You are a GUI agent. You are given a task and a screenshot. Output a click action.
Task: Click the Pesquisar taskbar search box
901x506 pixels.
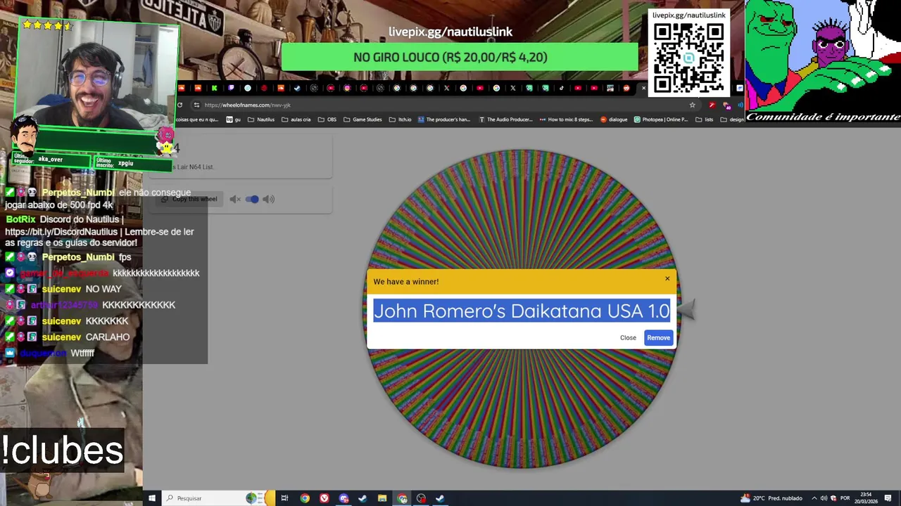218,498
